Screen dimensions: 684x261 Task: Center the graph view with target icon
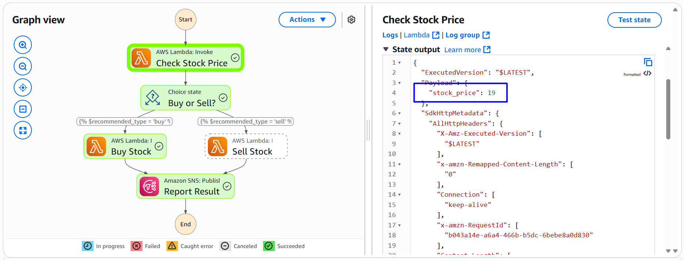click(x=23, y=88)
